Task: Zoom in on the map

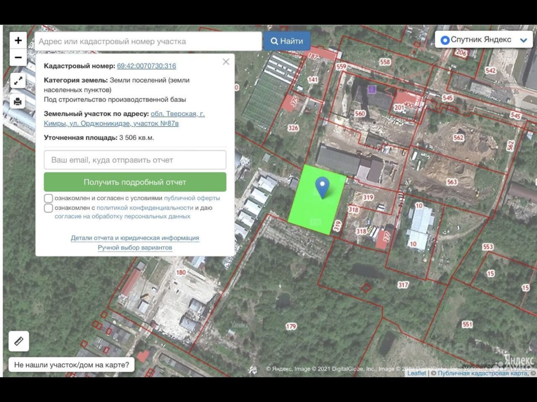Action: (18, 41)
